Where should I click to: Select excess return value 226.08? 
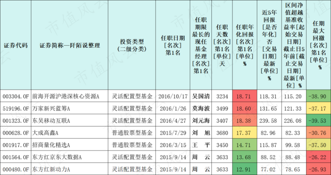pos(294,121)
